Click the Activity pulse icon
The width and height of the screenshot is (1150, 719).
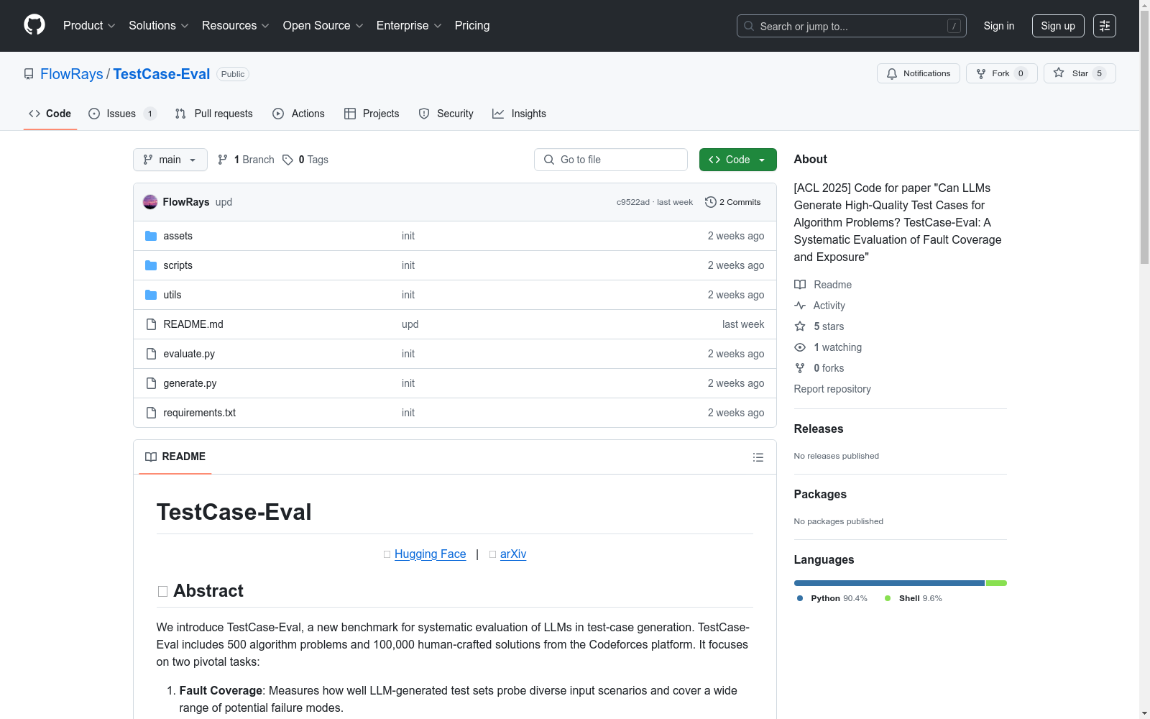tap(800, 306)
